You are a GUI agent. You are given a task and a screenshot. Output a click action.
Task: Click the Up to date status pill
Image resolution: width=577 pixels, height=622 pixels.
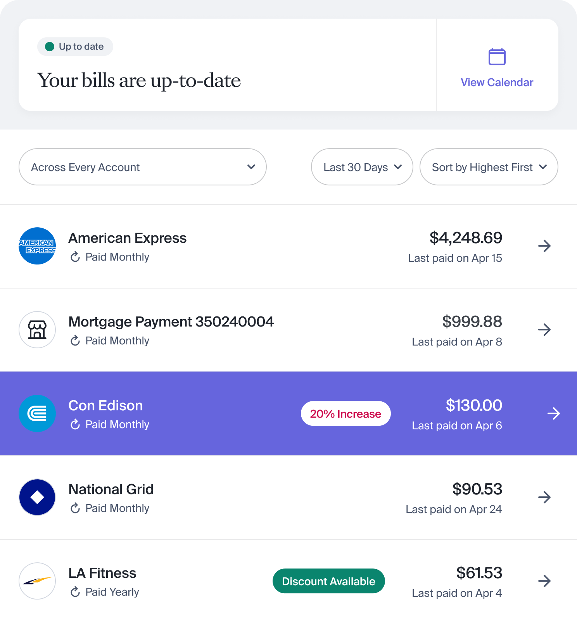click(75, 46)
